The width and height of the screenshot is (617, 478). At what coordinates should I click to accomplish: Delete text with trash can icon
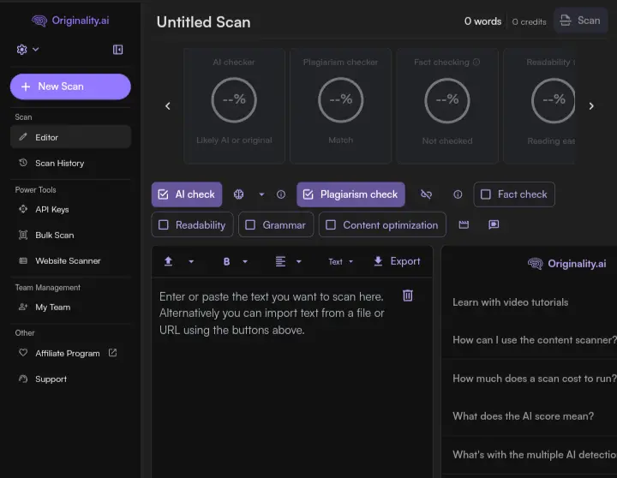[408, 296]
